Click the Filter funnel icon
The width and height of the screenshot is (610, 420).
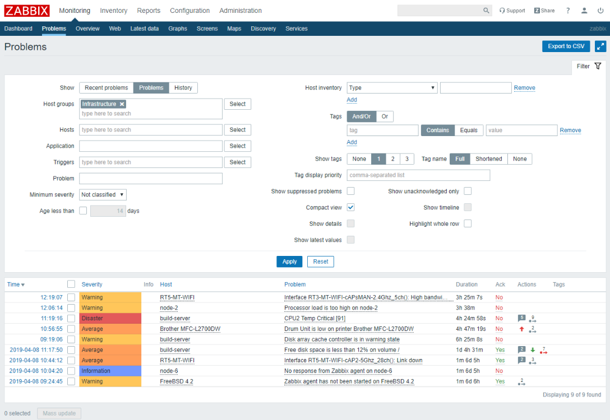click(x=598, y=66)
